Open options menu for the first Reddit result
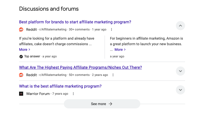Viewport: 209px width, 115px height. (112, 29)
